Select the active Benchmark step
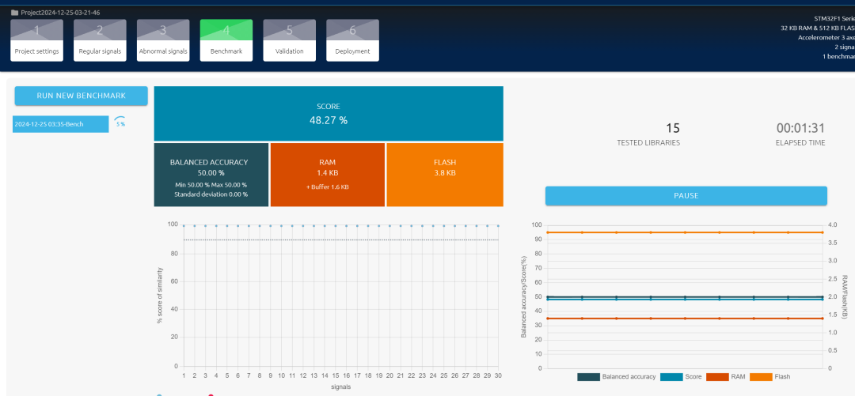Viewport: 855px width, 396px height. [x=226, y=40]
